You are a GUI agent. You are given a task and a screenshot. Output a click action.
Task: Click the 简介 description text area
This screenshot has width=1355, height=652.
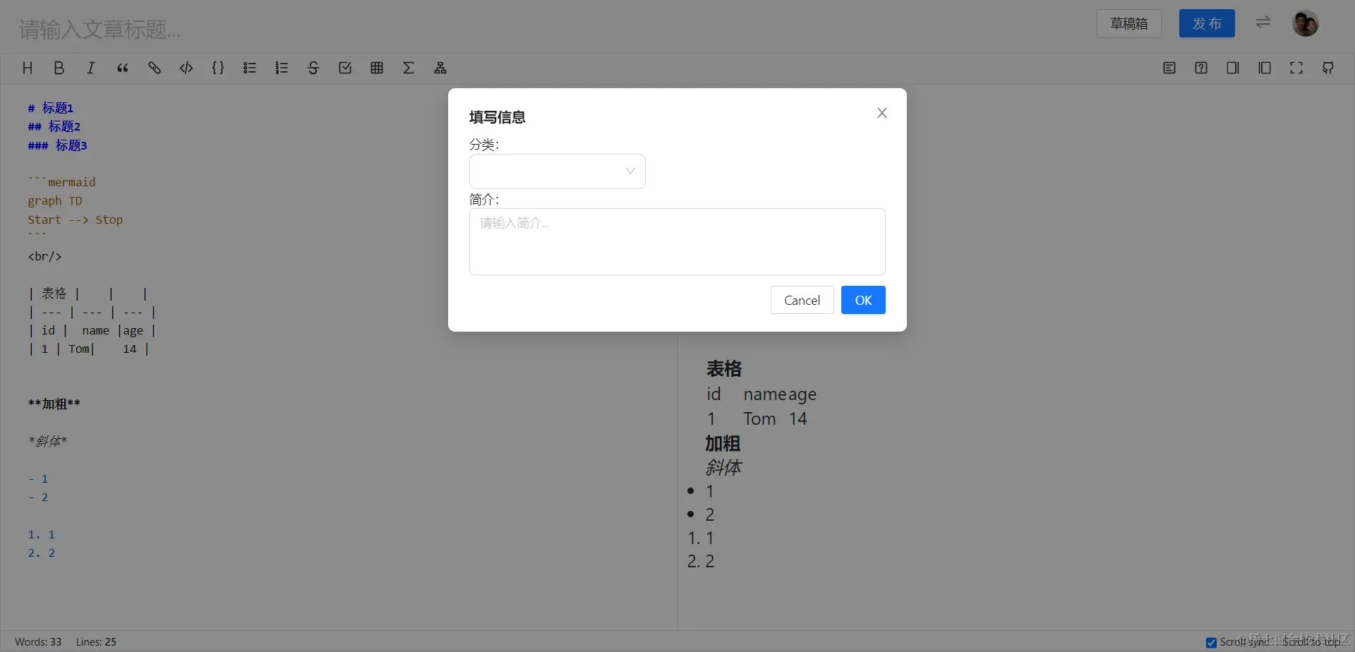677,241
